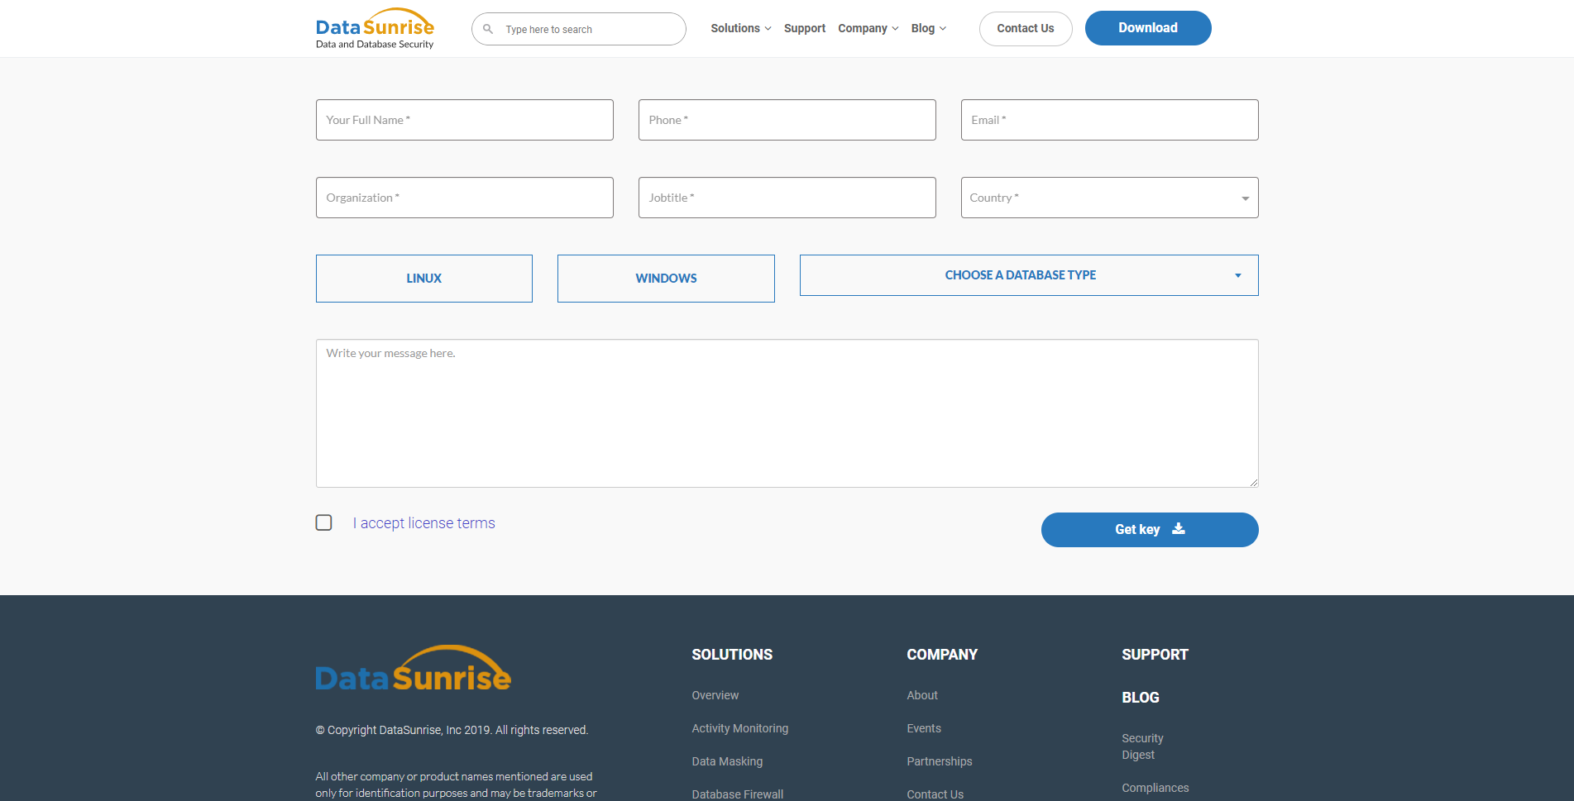Click the Download button

(1148, 27)
